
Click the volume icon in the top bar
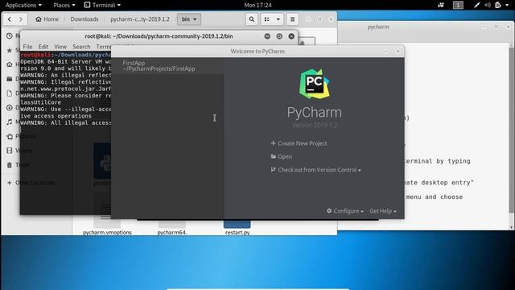point(488,5)
